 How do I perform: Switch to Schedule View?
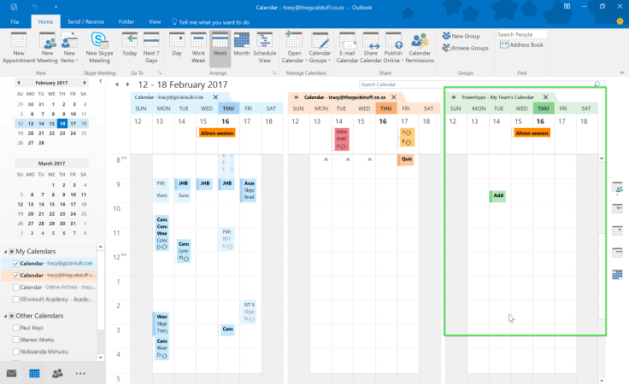click(x=264, y=48)
